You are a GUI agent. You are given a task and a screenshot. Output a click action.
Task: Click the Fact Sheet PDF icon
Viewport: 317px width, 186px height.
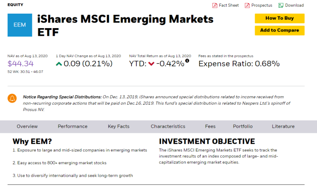coord(215,6)
